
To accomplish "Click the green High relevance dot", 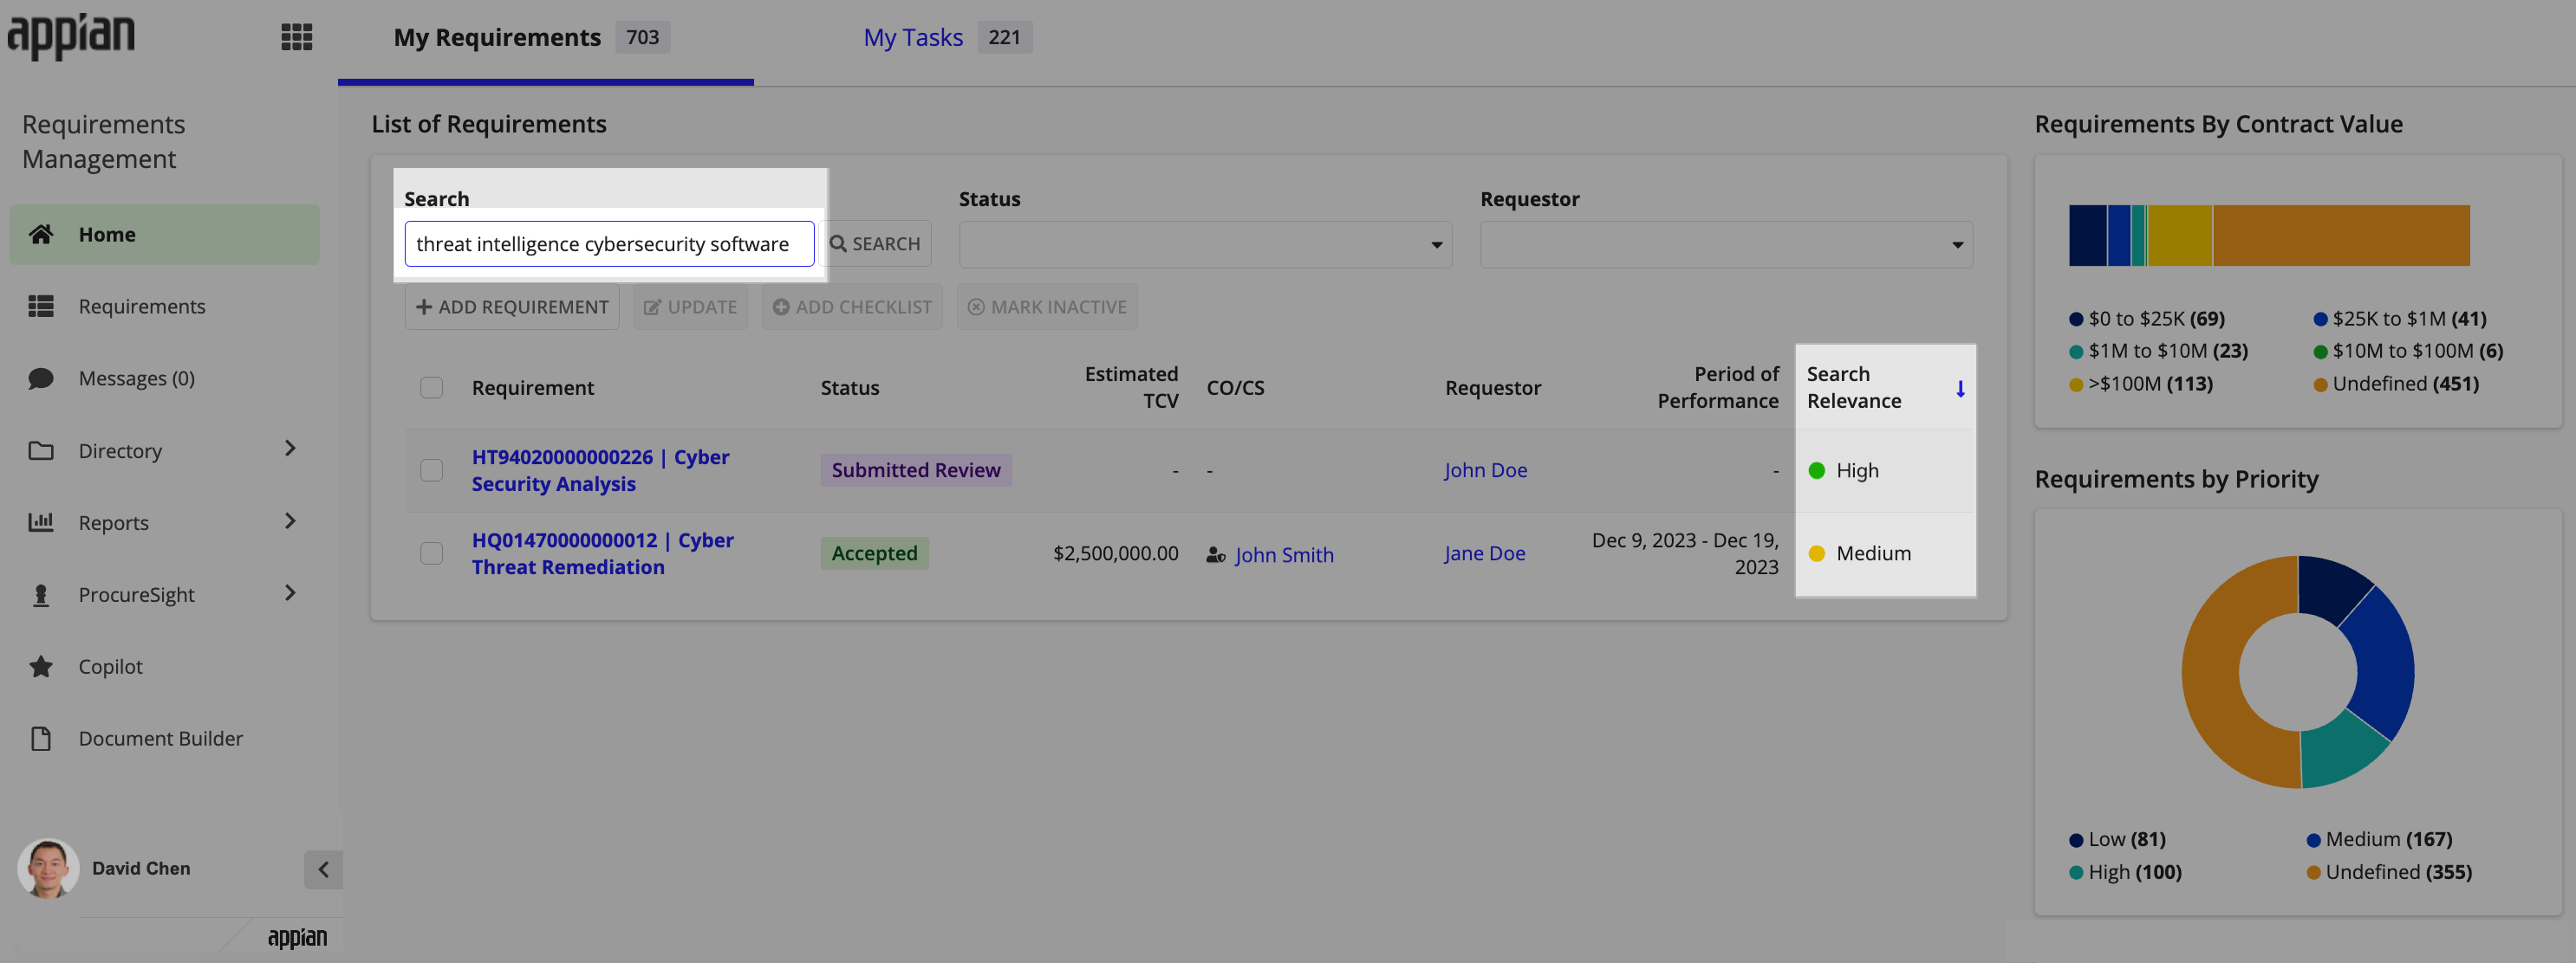I will 1817,470.
